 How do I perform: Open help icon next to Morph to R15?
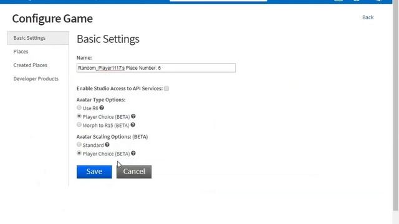point(133,125)
